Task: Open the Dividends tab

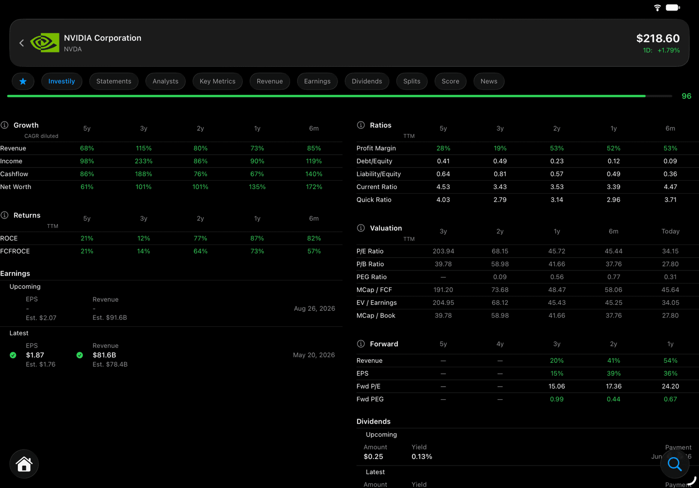Action: coord(367,81)
